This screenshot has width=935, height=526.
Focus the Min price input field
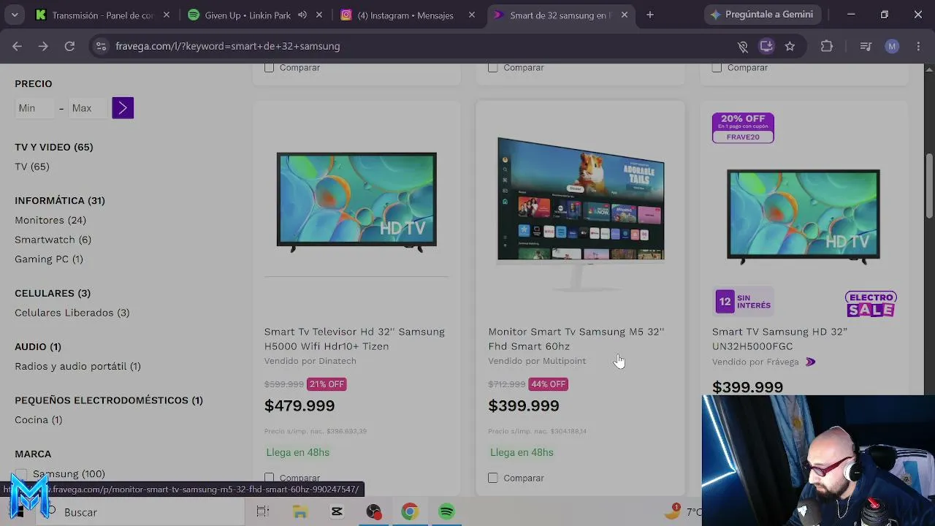point(35,108)
